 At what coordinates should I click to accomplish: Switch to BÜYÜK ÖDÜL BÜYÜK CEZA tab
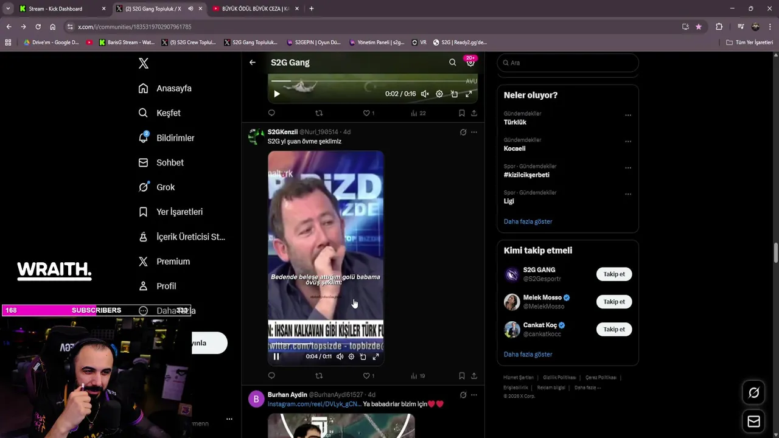[254, 9]
